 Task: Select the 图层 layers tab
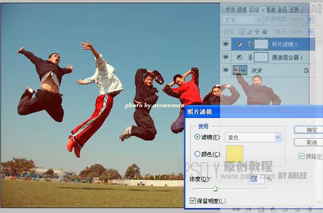254,10
